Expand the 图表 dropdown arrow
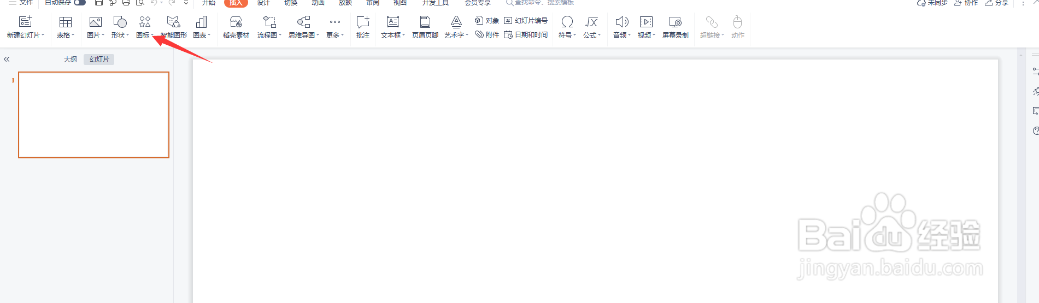1039x303 pixels. pyautogui.click(x=209, y=35)
